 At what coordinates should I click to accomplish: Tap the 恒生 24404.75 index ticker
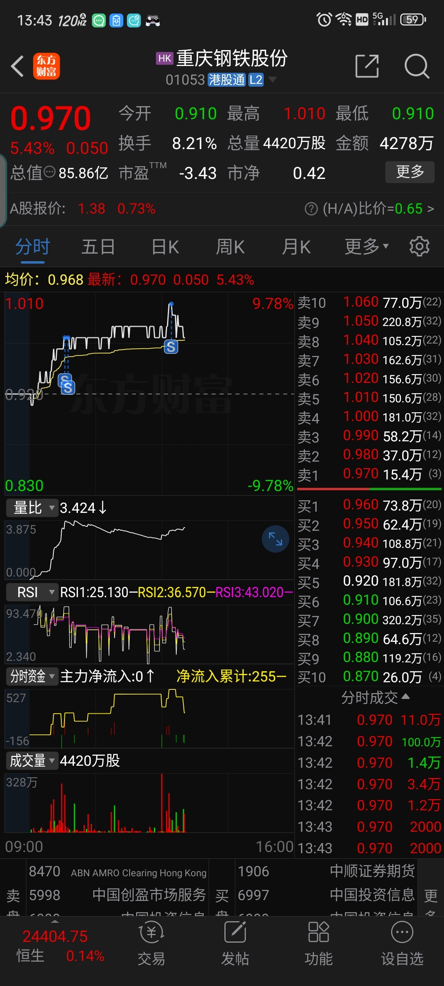(x=55, y=946)
